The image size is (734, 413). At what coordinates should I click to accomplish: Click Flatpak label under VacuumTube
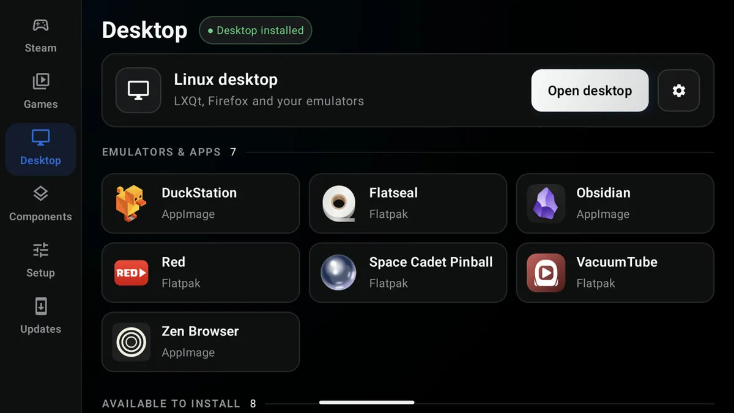[x=595, y=284]
